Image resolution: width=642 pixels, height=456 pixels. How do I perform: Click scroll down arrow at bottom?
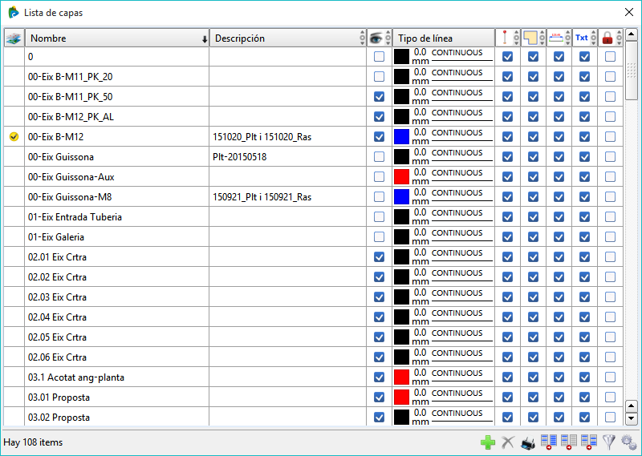(x=631, y=418)
